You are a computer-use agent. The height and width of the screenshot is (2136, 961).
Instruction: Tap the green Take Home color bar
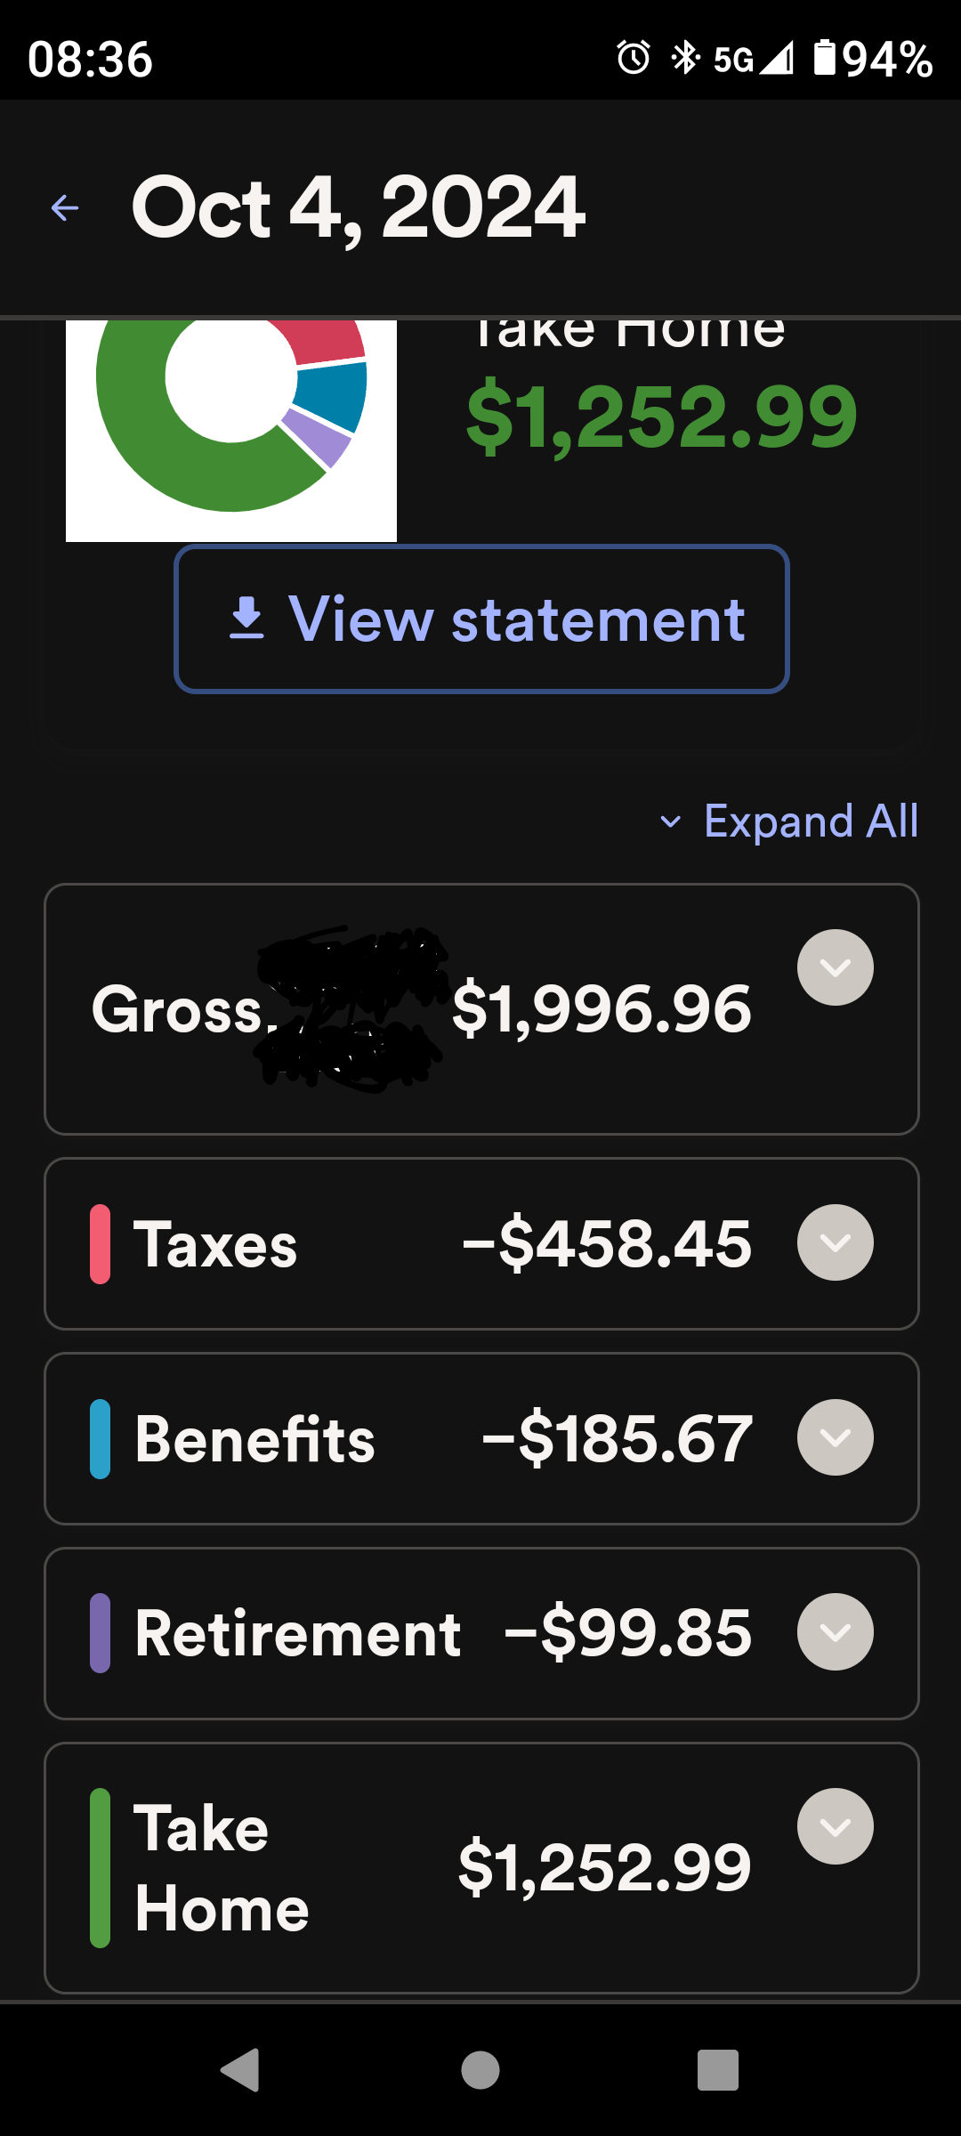pos(101,1867)
